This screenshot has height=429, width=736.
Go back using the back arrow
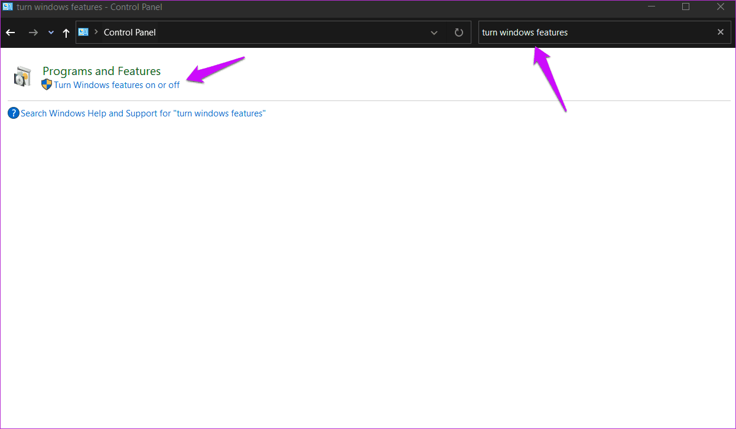[x=10, y=32]
